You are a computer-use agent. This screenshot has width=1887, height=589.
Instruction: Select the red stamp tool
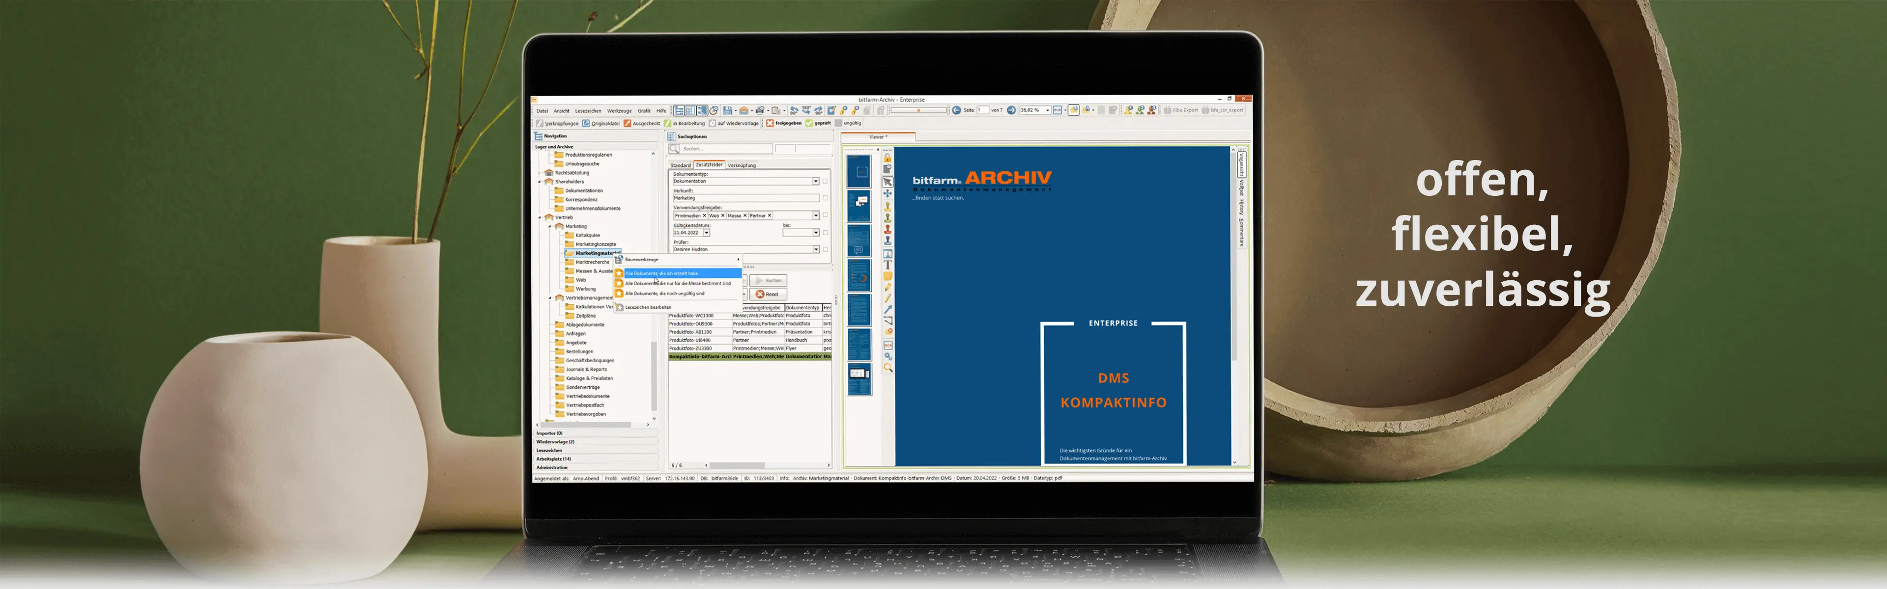tap(887, 229)
